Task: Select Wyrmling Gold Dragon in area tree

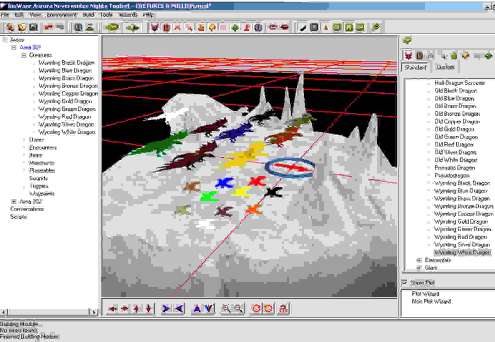Action: (65, 101)
